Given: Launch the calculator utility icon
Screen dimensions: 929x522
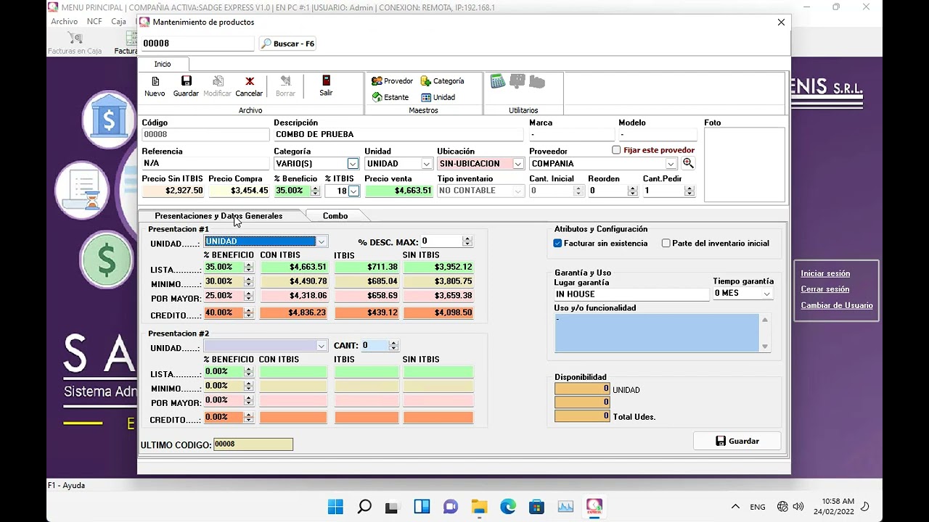Looking at the screenshot, I should click(x=497, y=82).
